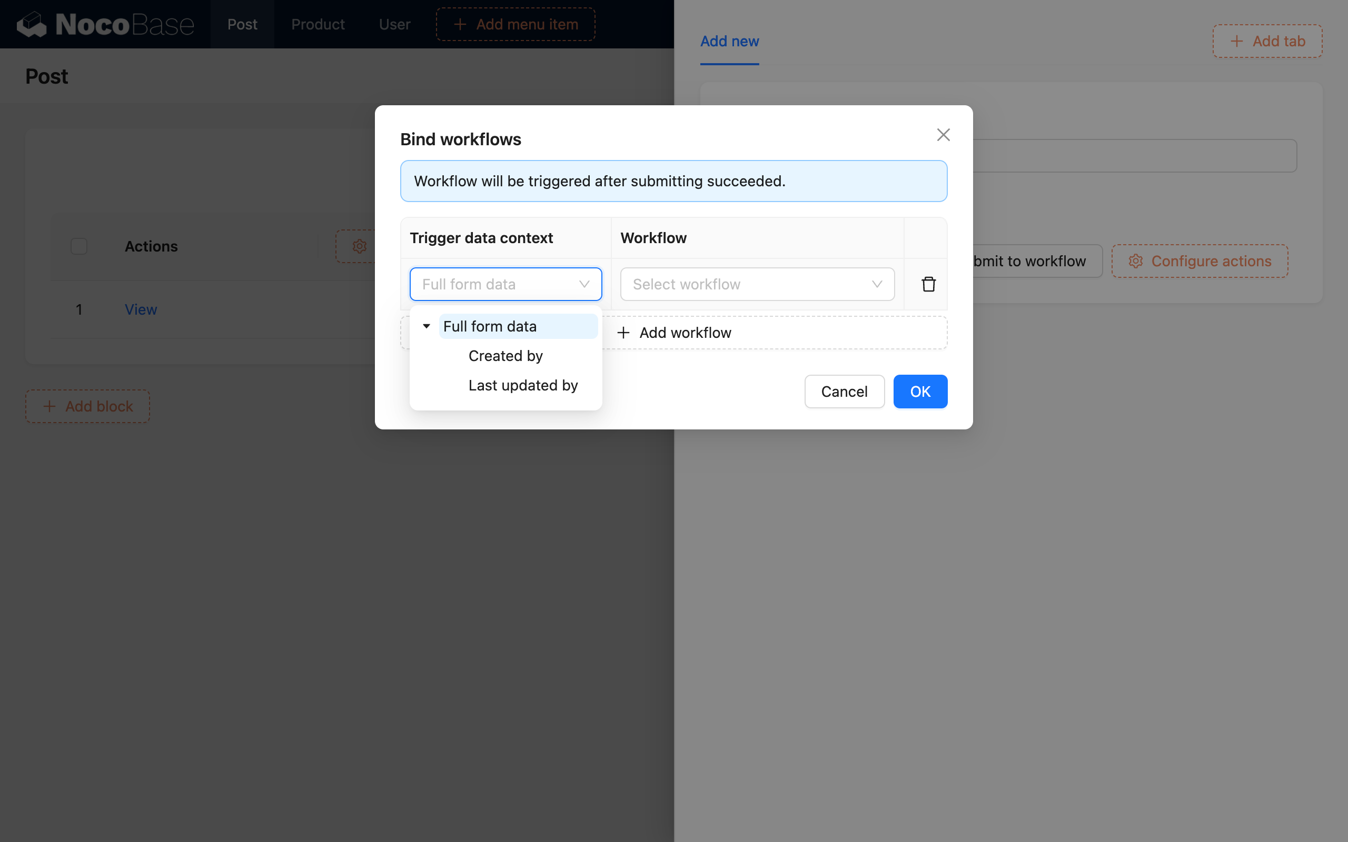Open the Trigger data context dropdown
1348x842 pixels.
coord(505,284)
